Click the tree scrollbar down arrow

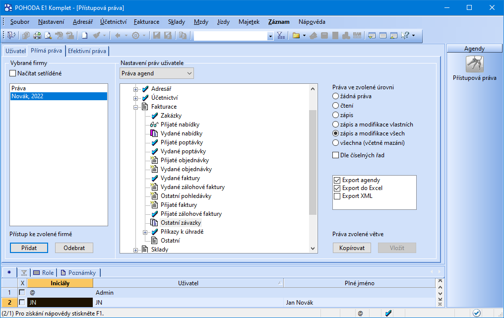313,249
